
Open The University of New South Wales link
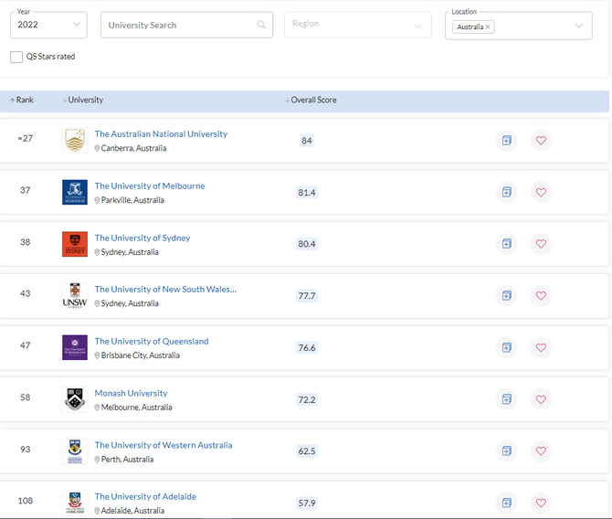(165, 289)
